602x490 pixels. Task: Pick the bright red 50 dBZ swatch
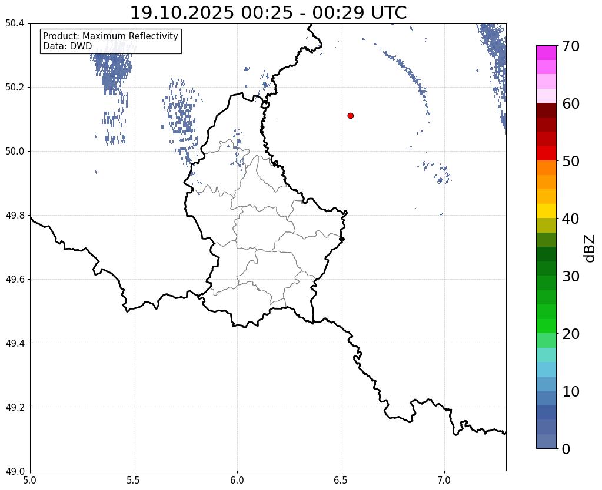(x=546, y=153)
